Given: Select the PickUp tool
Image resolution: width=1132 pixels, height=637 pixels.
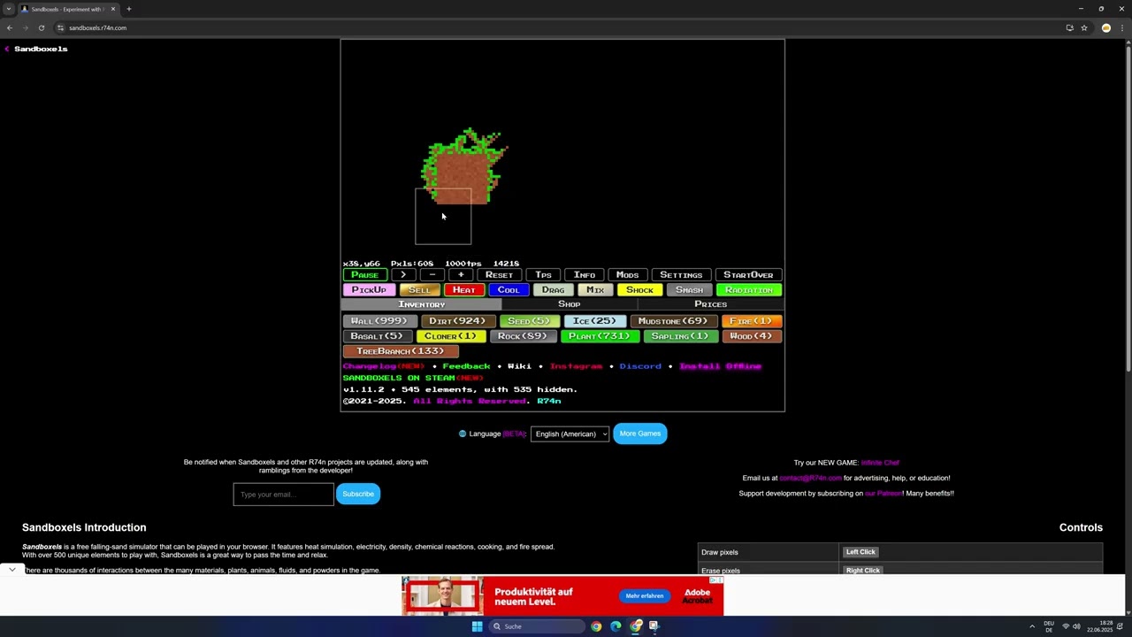Looking at the screenshot, I should [369, 290].
